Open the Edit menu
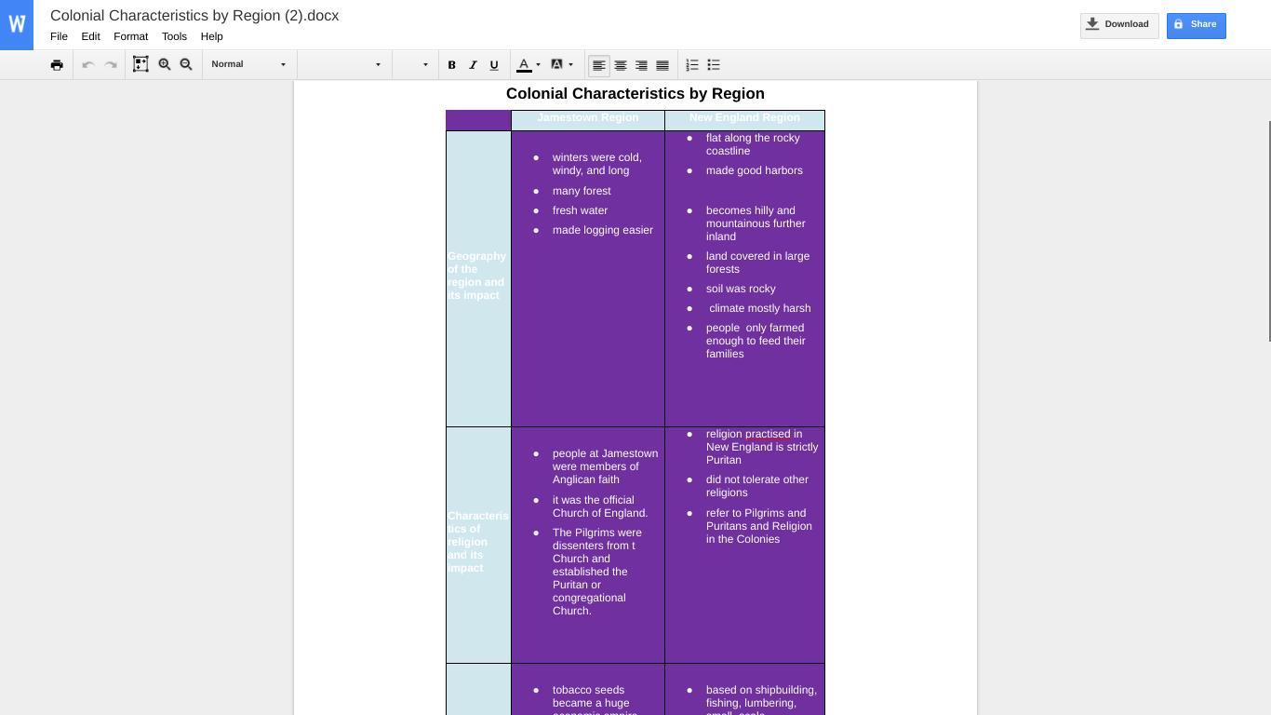 click(x=90, y=36)
